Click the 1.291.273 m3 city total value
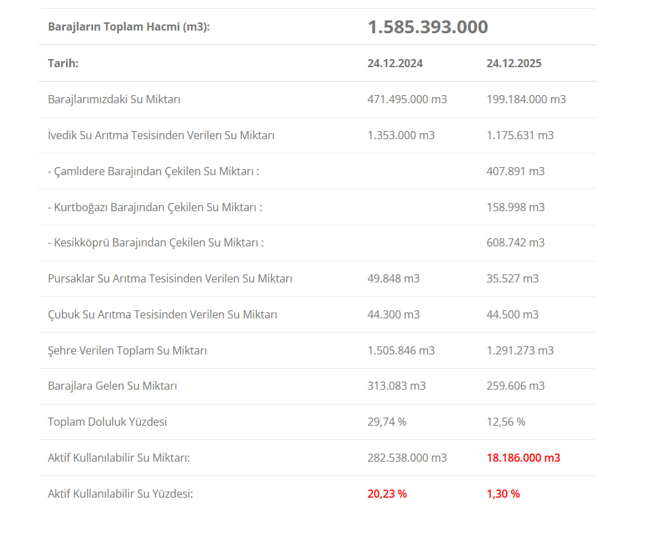 tap(520, 350)
